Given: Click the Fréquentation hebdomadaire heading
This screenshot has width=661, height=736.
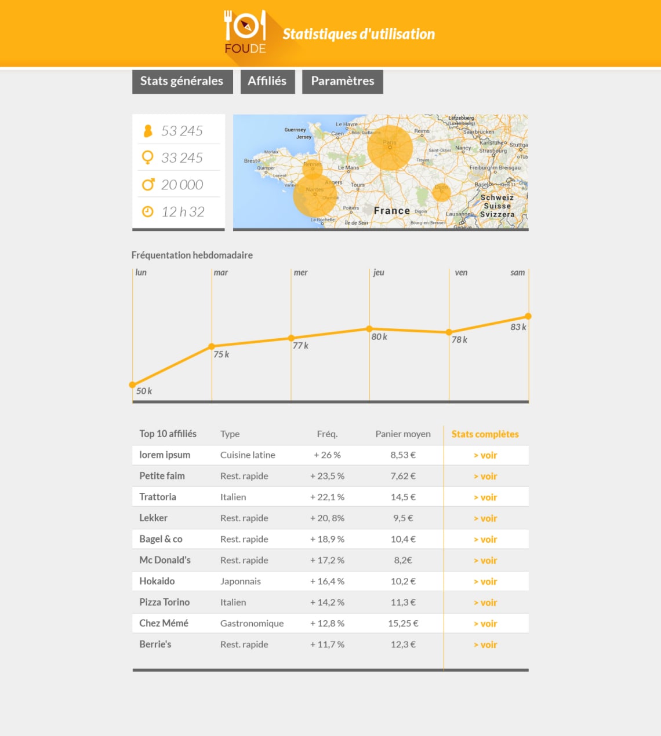Looking at the screenshot, I should tap(192, 255).
